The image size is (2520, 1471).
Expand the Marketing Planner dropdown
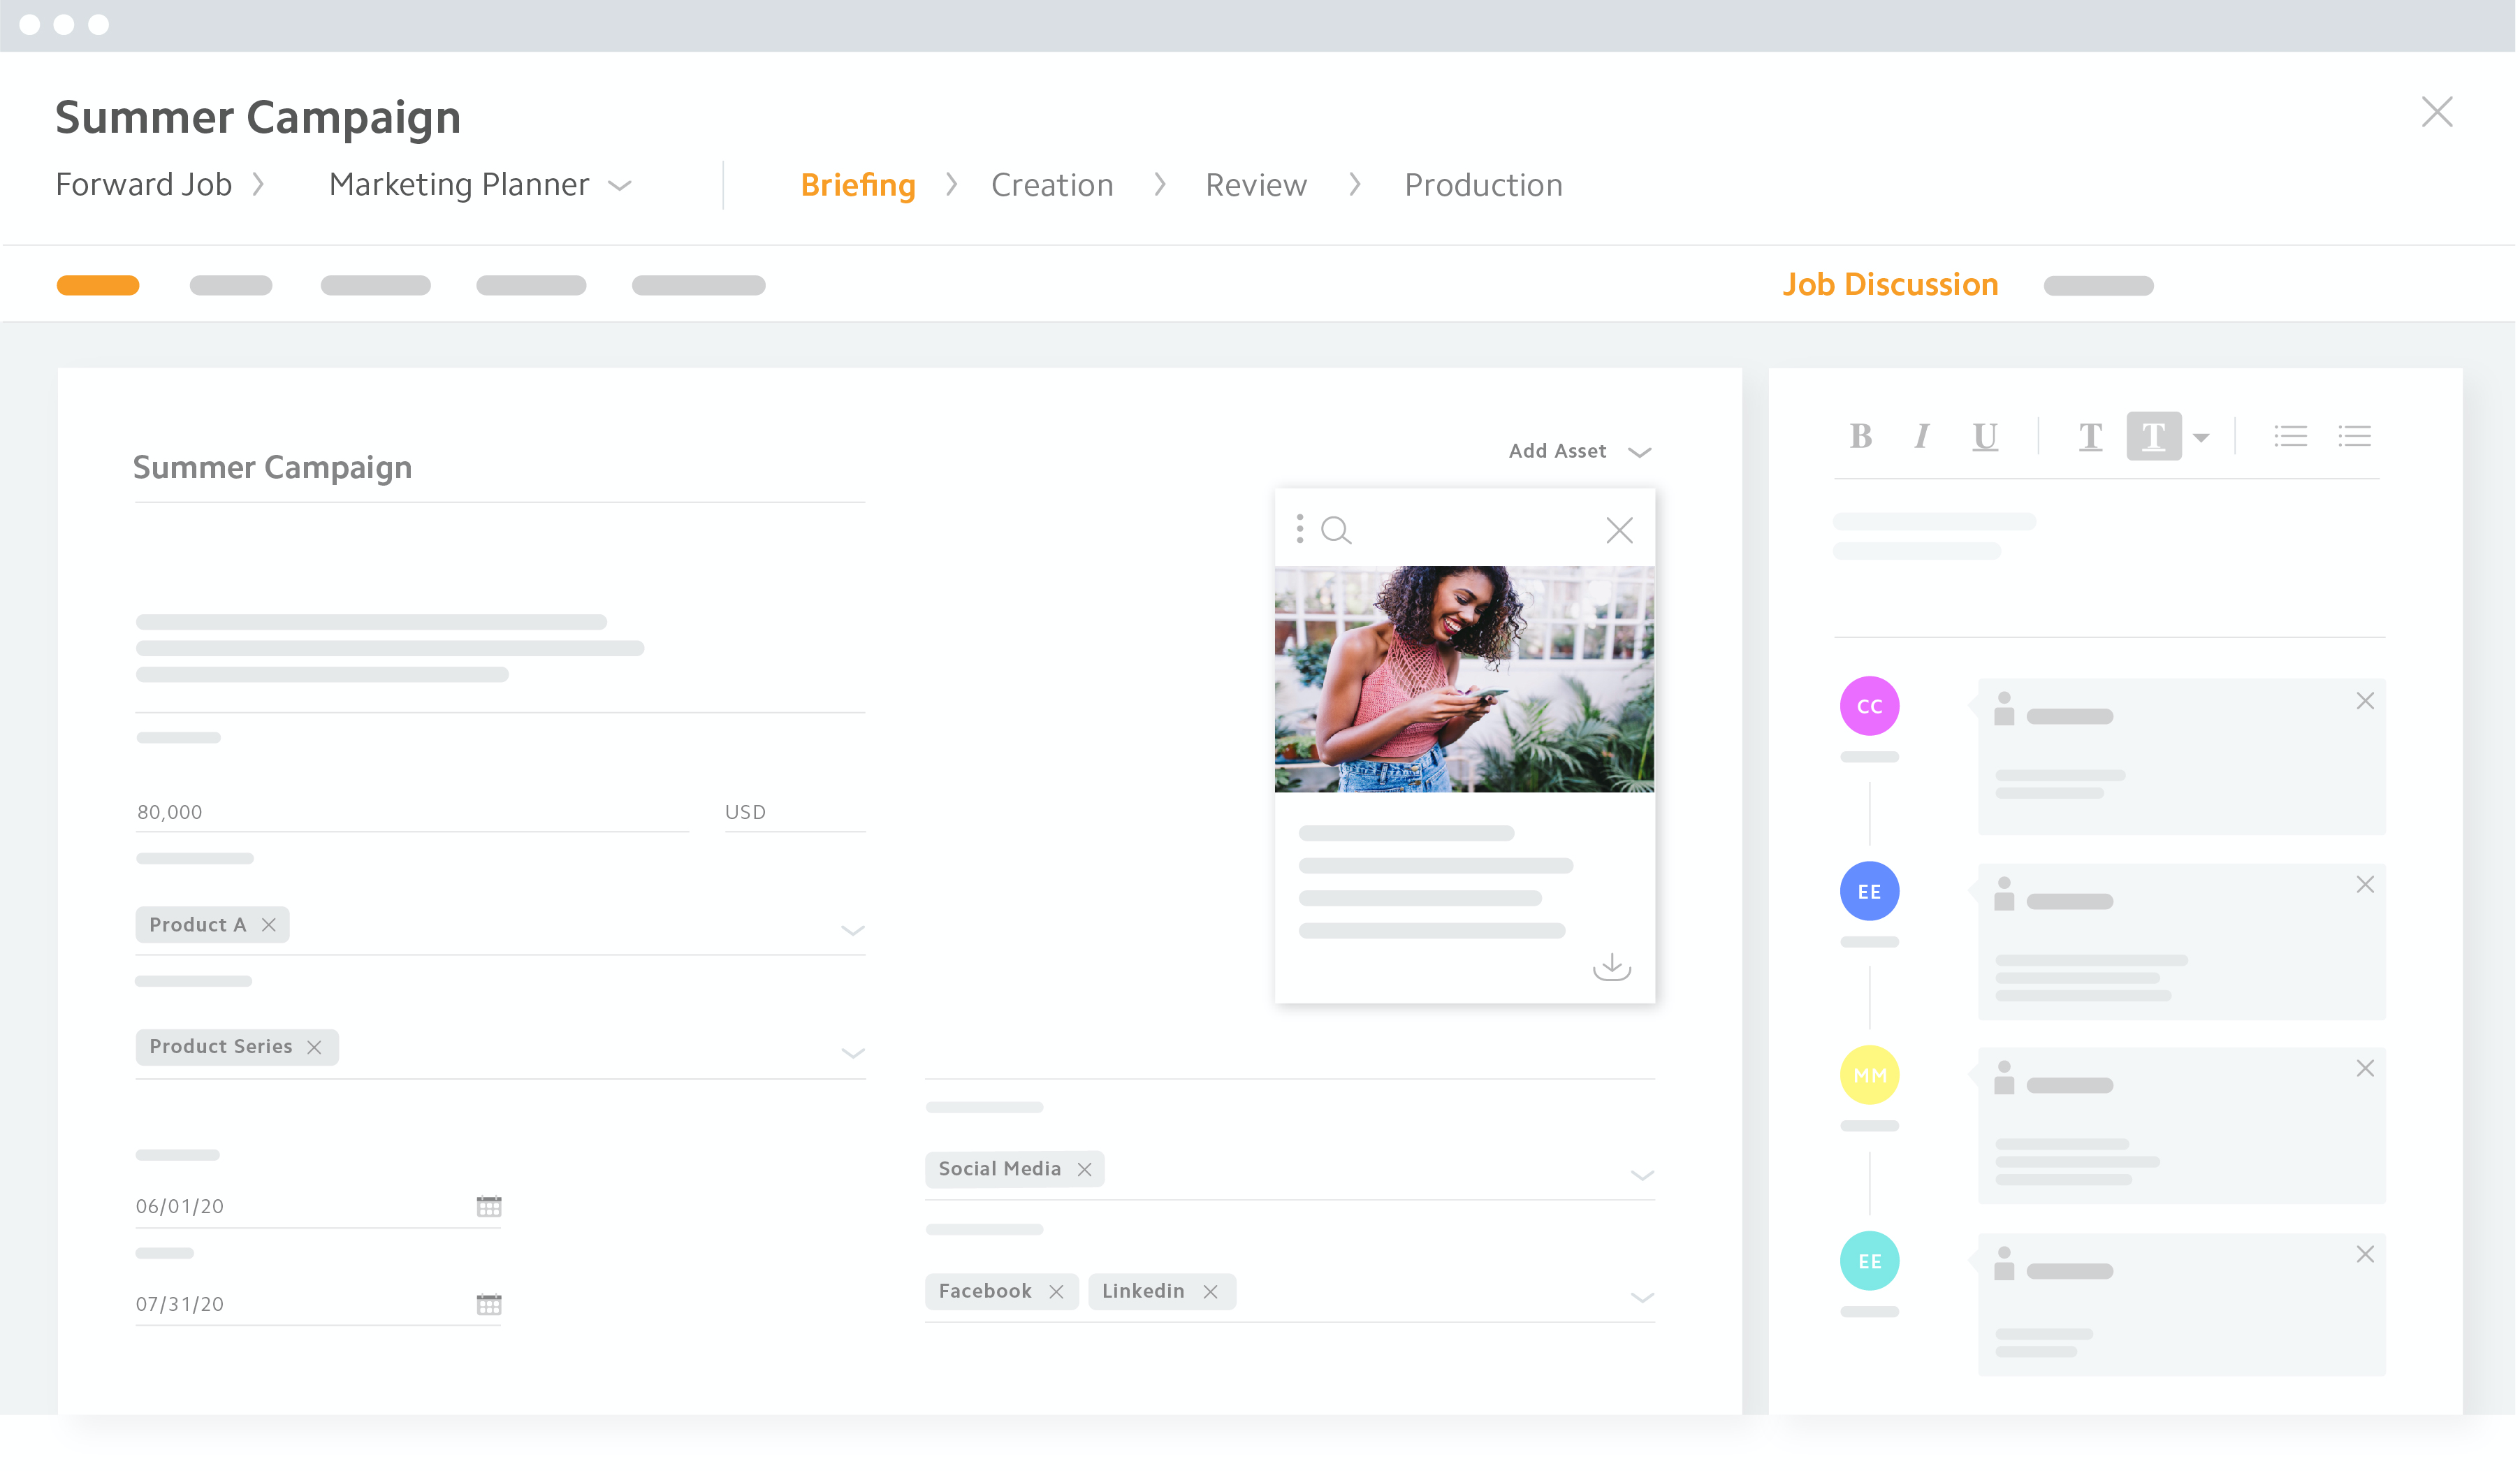pyautogui.click(x=620, y=186)
